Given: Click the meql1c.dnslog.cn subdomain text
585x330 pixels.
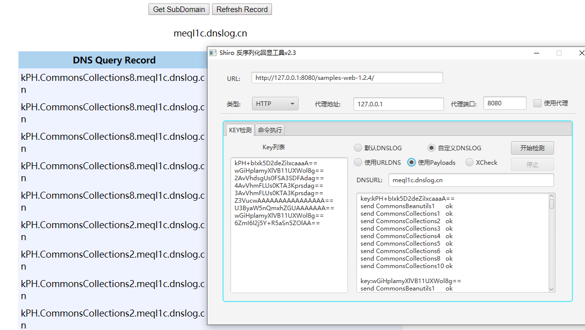Looking at the screenshot, I should tap(210, 33).
